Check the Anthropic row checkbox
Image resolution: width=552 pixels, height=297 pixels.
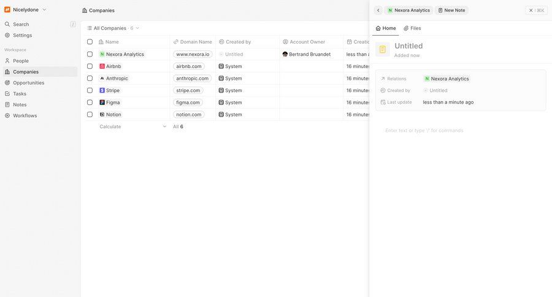(90, 78)
